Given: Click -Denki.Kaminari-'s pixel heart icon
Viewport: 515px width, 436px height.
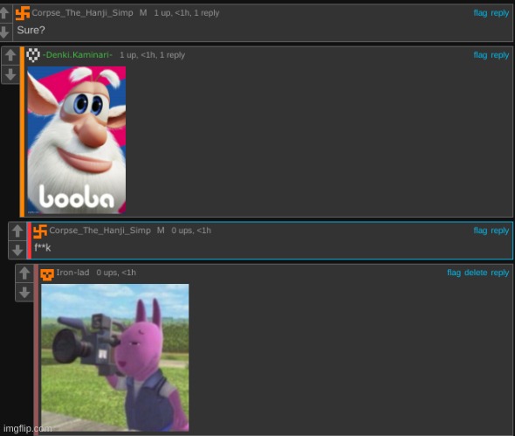Looking at the screenshot, I should point(33,55).
